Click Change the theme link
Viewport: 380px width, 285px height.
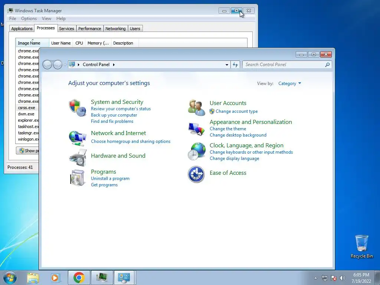228,129
